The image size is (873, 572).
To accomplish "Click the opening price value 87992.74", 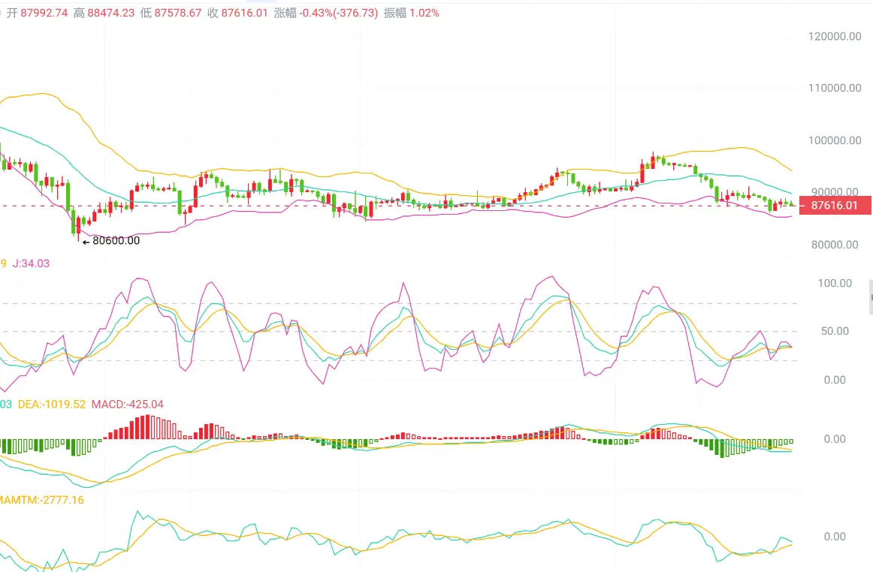I will pos(44,13).
